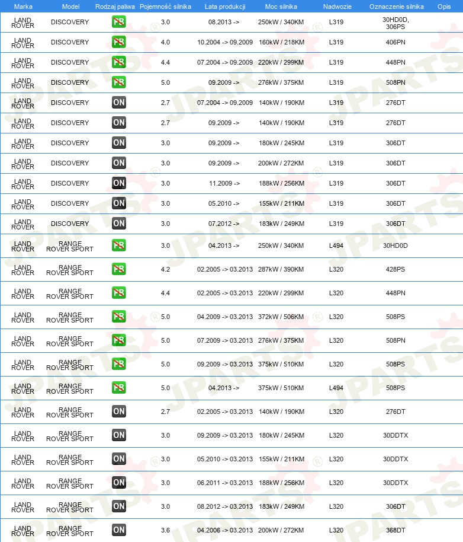Click the Pojemność silnika column header
This screenshot has width=463, height=542.
tap(165, 7)
